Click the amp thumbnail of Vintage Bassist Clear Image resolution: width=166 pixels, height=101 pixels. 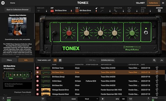click(x=46, y=94)
